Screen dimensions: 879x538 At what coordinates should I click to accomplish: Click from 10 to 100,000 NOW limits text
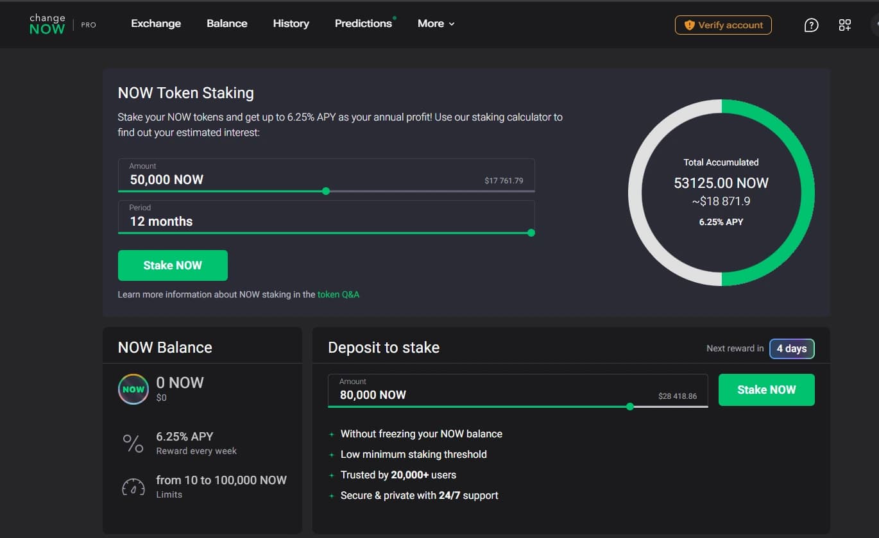[x=221, y=480]
